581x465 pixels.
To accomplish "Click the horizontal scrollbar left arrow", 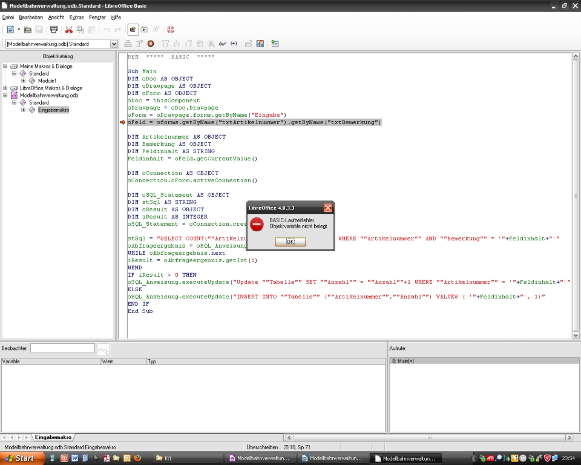I will [289, 438].
